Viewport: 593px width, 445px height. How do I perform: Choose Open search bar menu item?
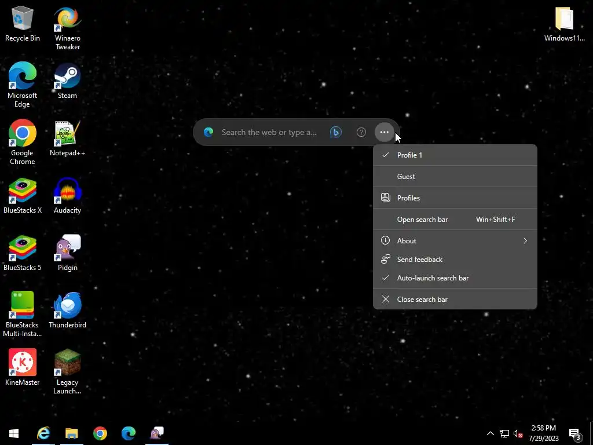(x=455, y=220)
